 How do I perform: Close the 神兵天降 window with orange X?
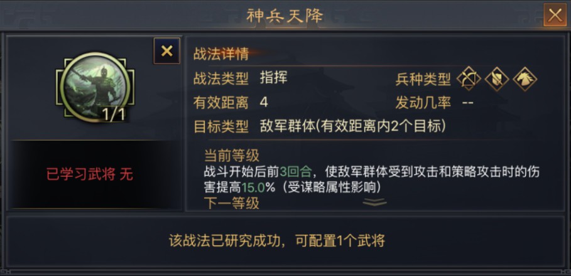click(x=555, y=15)
